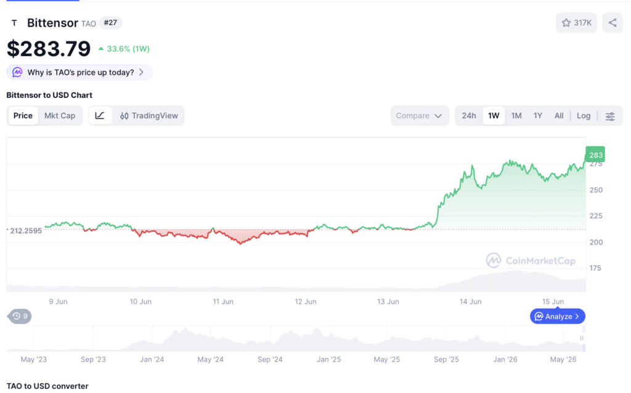The image size is (631, 393).
Task: Click the 212.2595 baseline price label
Action: [x=26, y=231]
